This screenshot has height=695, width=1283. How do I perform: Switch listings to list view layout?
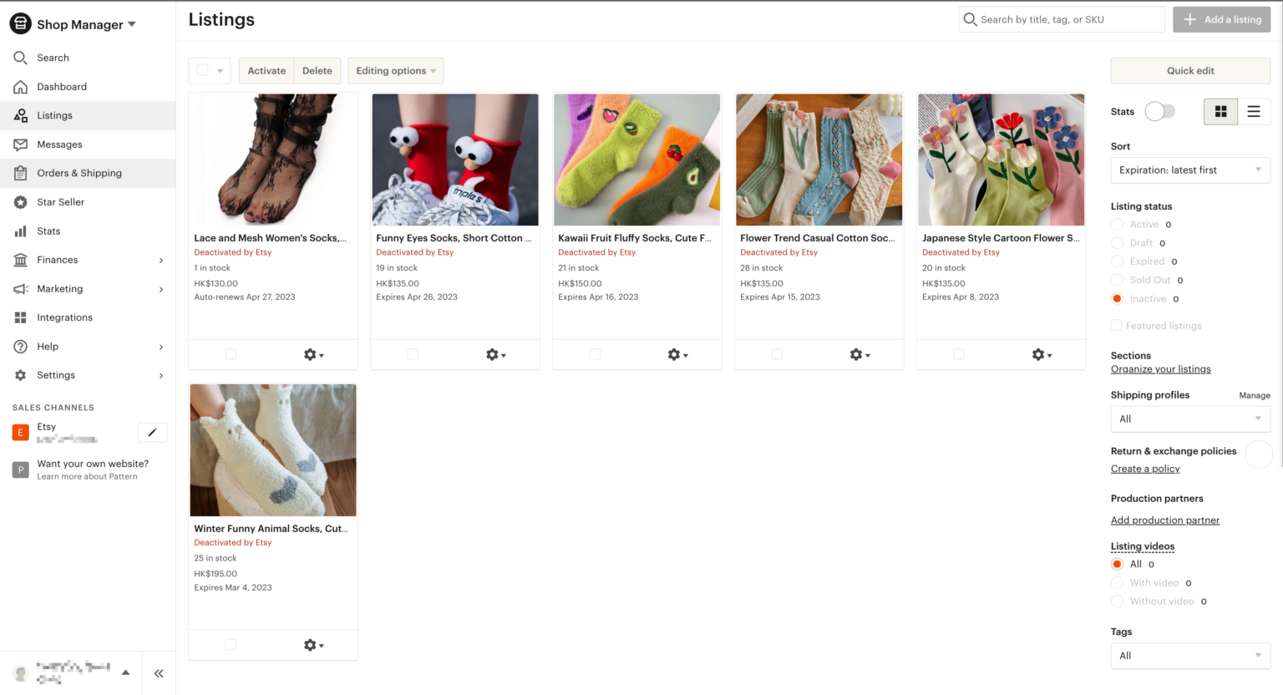tap(1253, 110)
